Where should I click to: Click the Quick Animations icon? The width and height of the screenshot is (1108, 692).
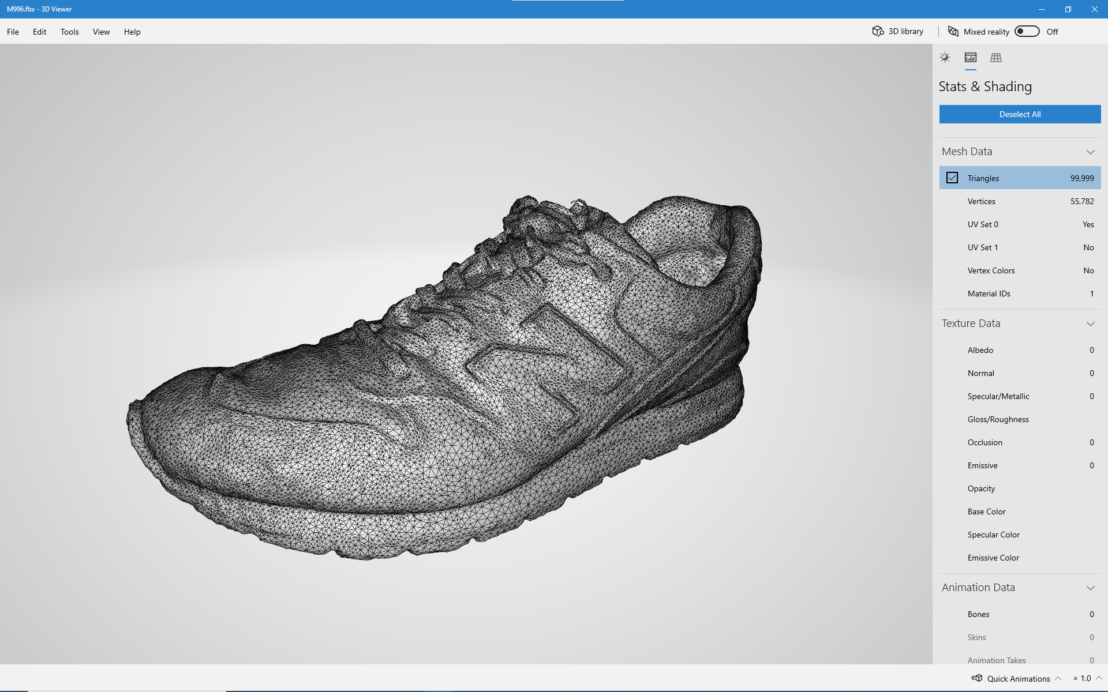976,678
